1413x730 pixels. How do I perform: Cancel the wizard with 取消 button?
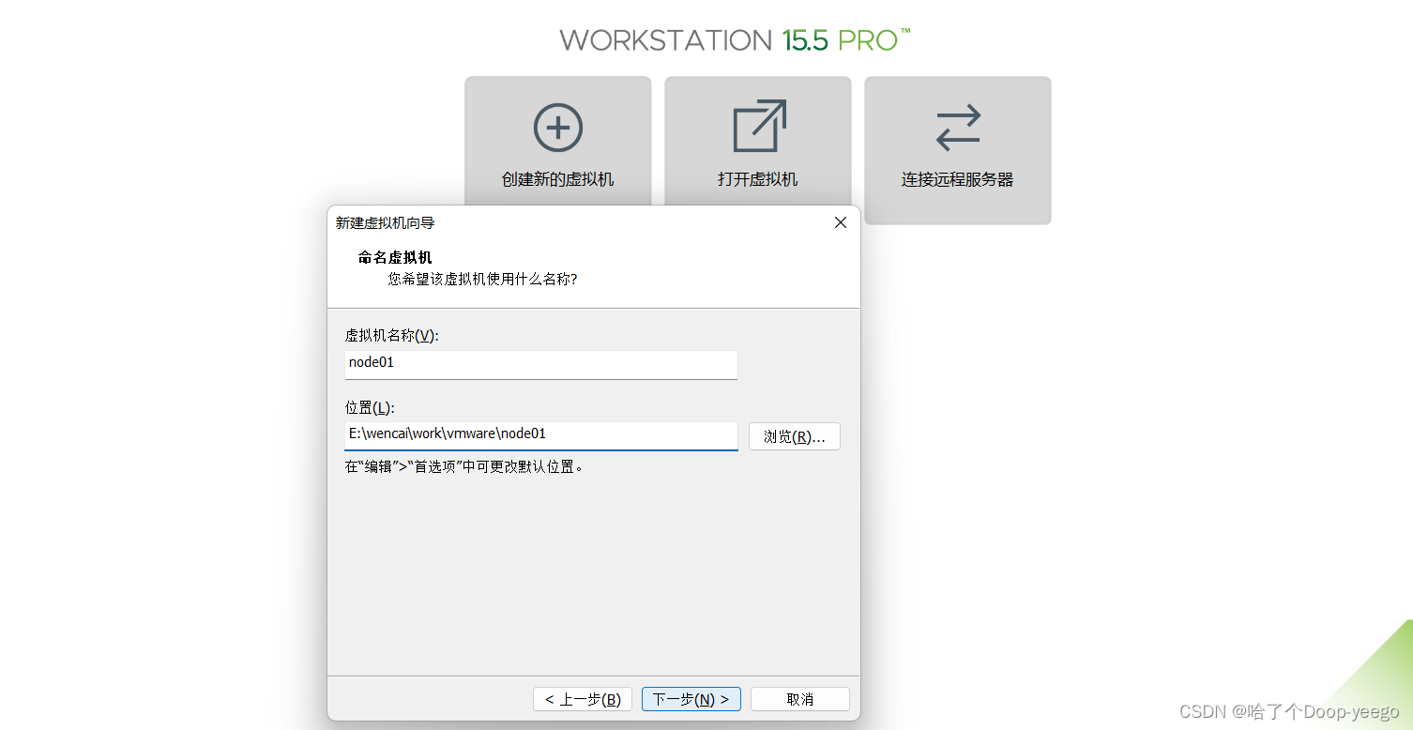click(x=800, y=699)
